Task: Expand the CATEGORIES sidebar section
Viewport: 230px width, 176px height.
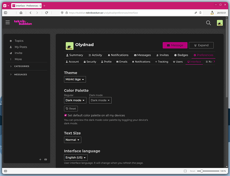Action: point(22,66)
